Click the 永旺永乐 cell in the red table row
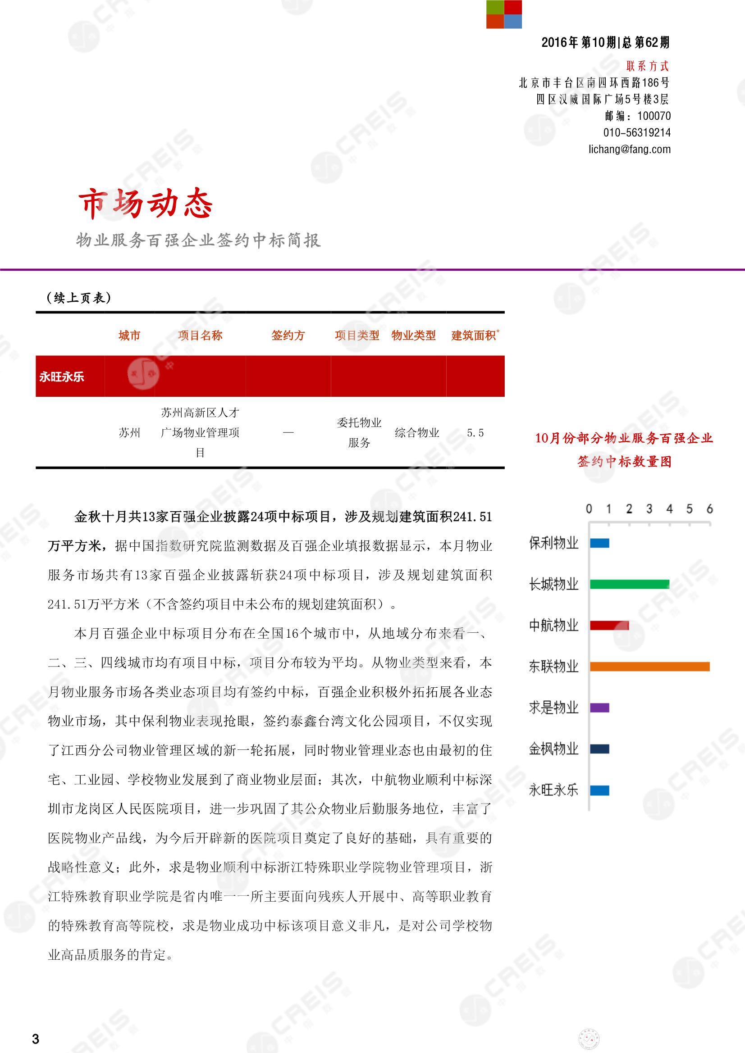Screen dimensions: 745x1053 61,377
